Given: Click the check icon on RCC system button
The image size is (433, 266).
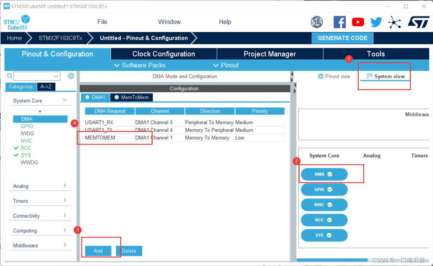Looking at the screenshot, I should tap(330, 220).
